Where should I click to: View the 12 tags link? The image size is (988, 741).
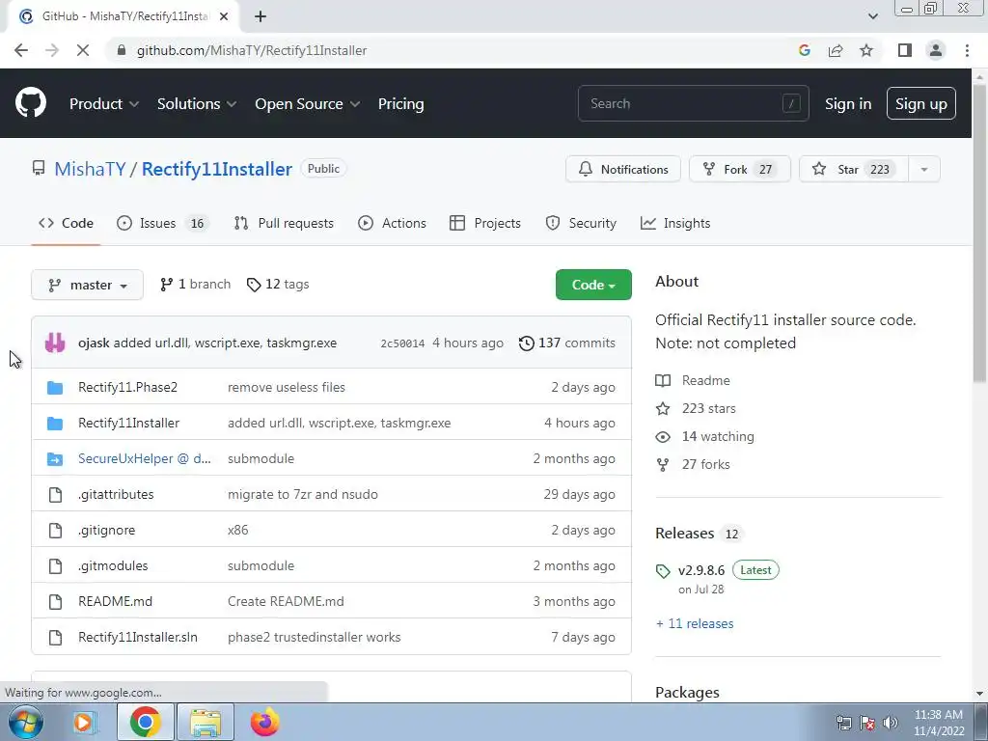coord(278,285)
